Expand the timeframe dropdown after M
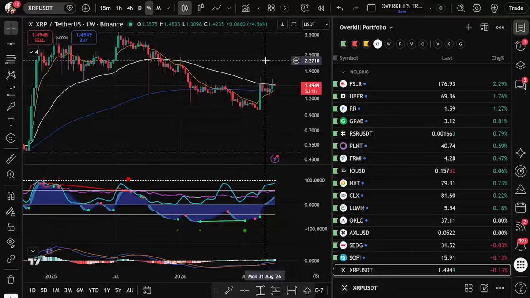This screenshot has width=530, height=298. 168,8
